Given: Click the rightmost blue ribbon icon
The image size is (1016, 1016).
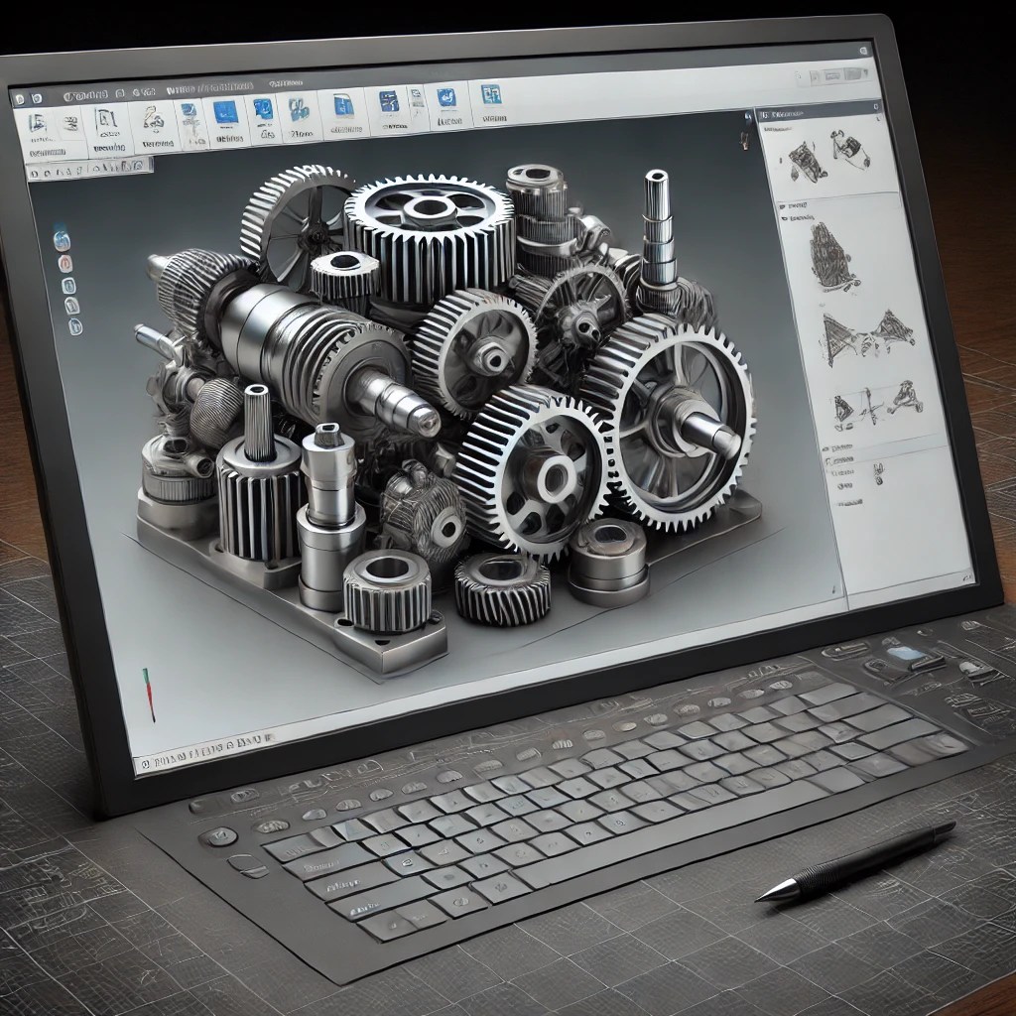Looking at the screenshot, I should coord(490,94).
